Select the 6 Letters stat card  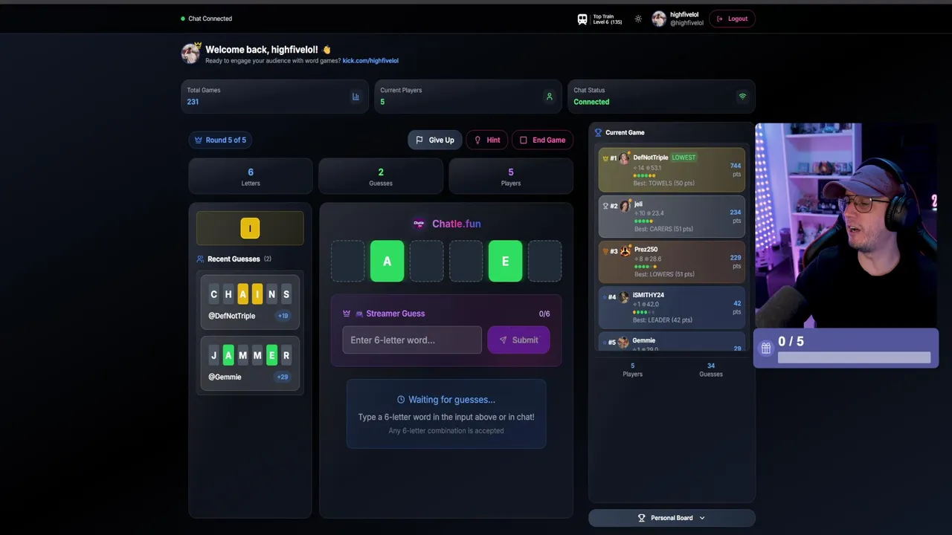pos(251,176)
